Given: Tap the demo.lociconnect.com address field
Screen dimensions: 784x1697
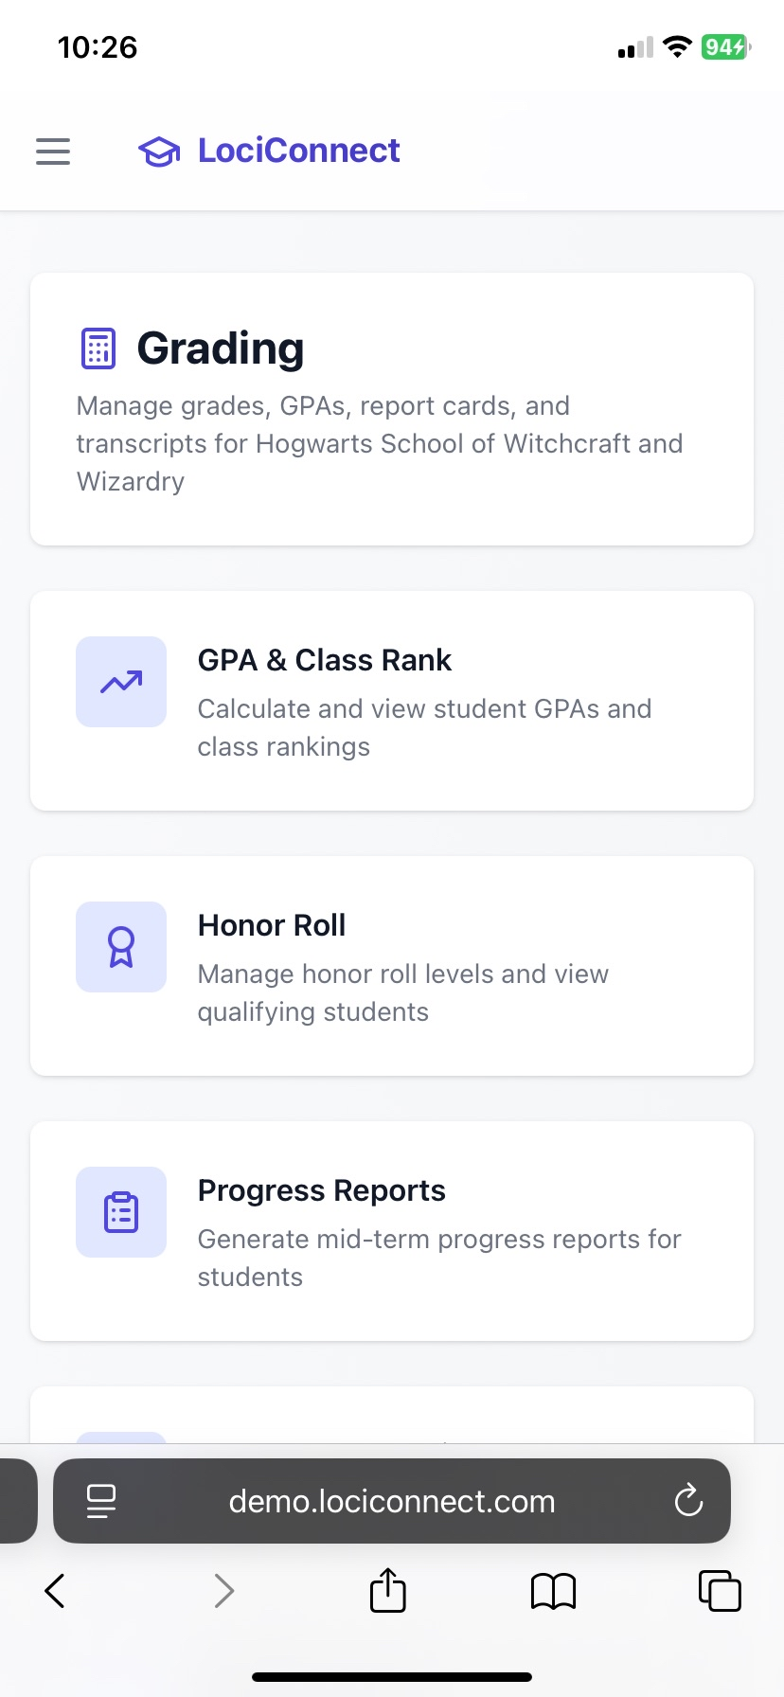Looking at the screenshot, I should pos(392,1501).
